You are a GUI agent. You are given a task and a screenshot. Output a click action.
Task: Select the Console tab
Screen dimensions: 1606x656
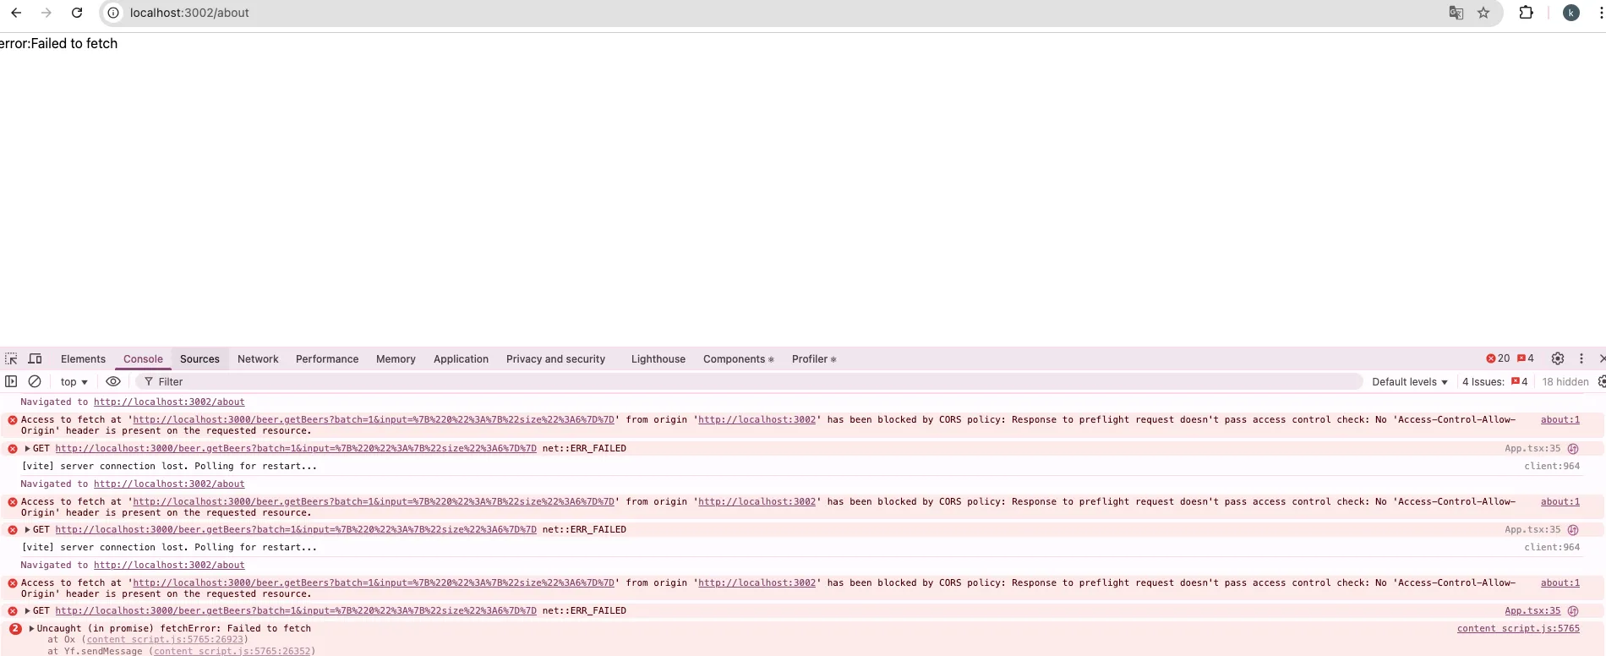coord(143,359)
